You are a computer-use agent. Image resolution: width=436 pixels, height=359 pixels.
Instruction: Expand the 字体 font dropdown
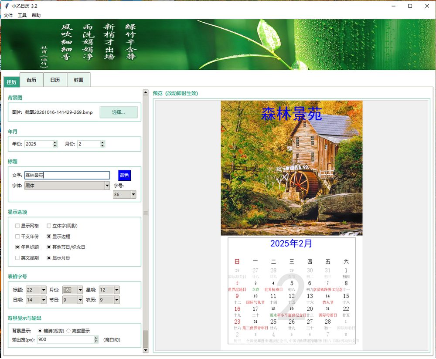coord(107,186)
